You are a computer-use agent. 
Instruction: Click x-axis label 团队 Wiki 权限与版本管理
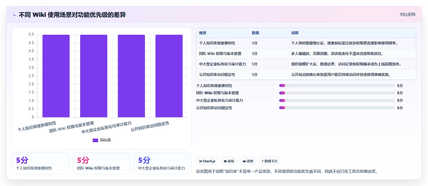[x=71, y=127]
